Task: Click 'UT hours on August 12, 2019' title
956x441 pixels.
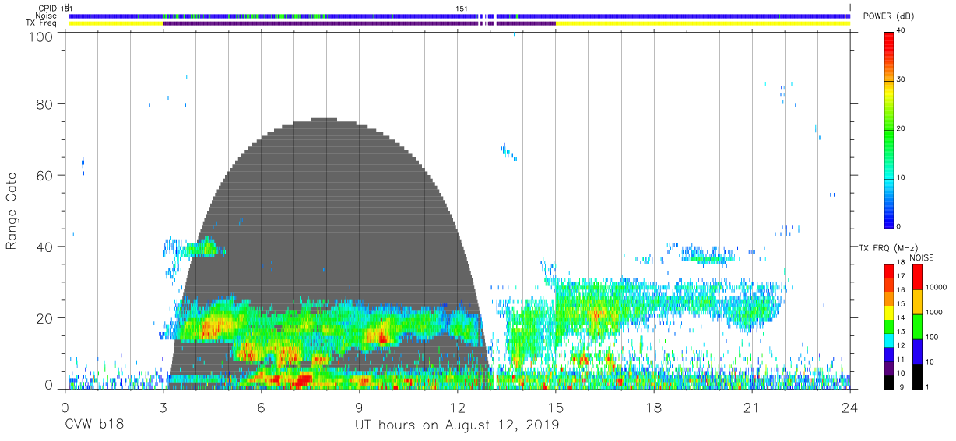Action: point(457,425)
